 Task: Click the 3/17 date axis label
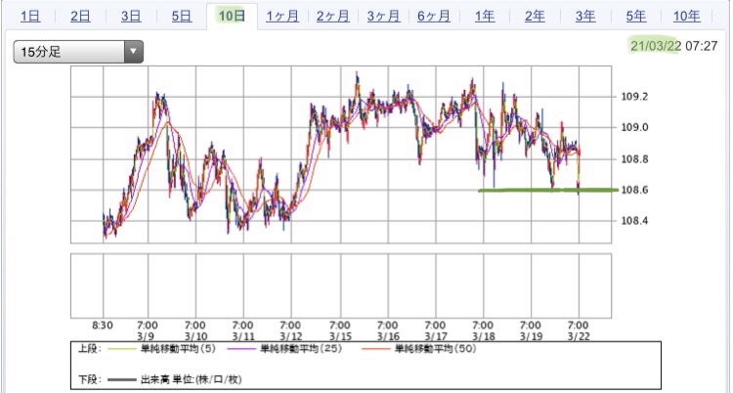click(x=435, y=337)
